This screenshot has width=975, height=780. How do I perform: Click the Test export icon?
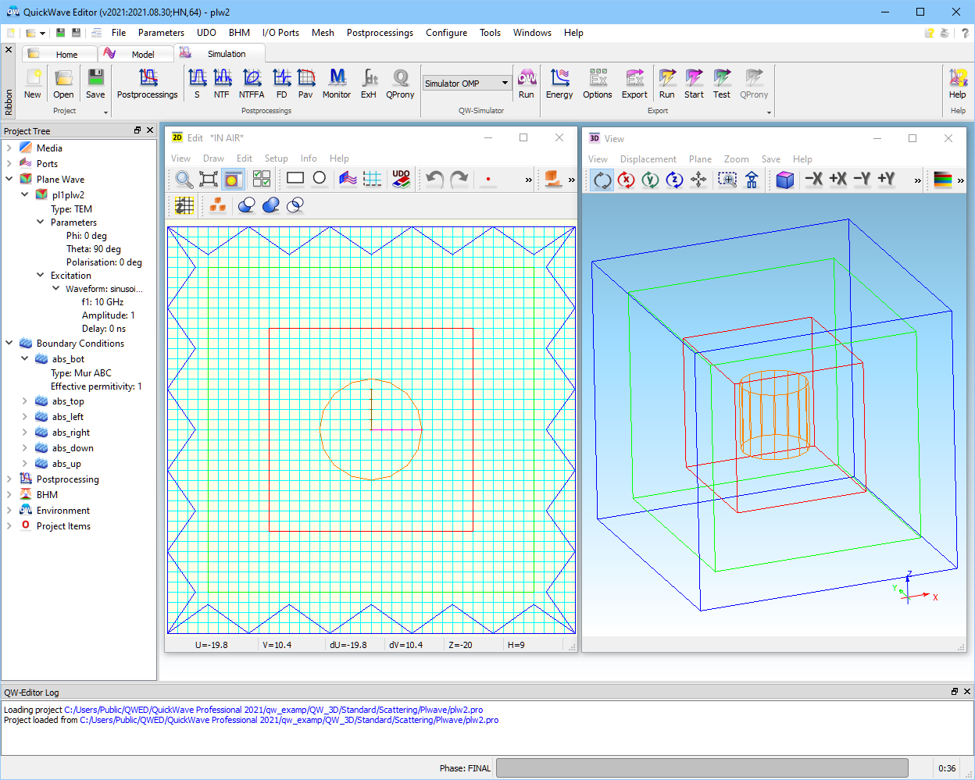[x=722, y=84]
